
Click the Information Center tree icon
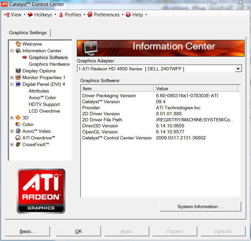click(18, 51)
